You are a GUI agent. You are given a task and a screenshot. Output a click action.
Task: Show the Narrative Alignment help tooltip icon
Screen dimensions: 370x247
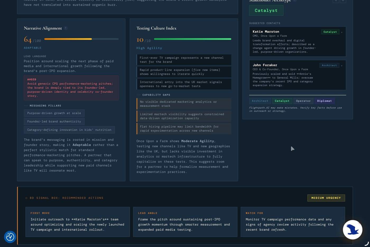click(x=66, y=28)
